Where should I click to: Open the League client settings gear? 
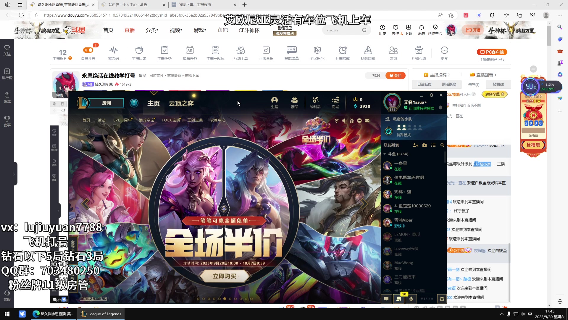(431, 95)
